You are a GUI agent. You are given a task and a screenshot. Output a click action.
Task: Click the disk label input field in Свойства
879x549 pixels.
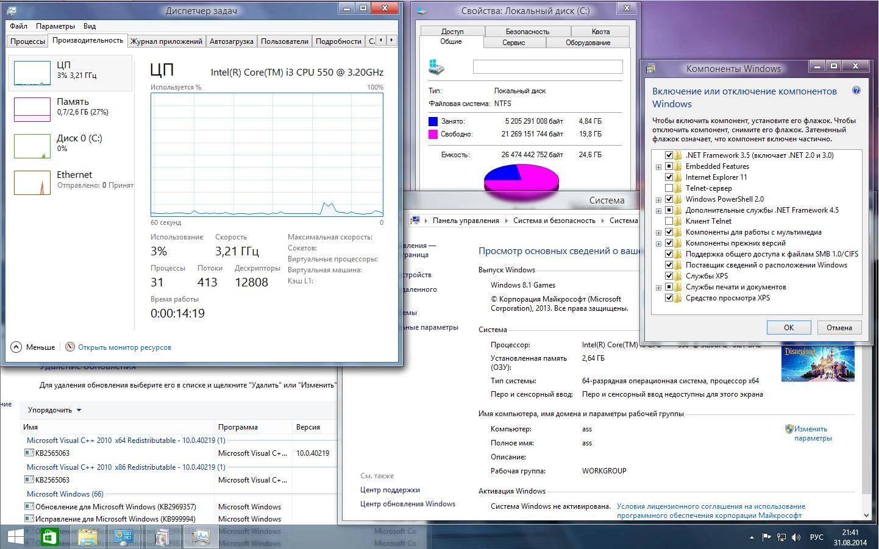click(x=547, y=66)
